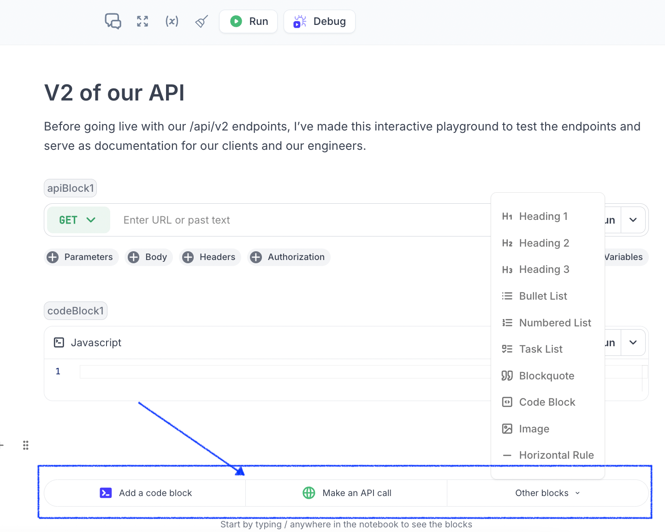Click Add a code block
Image resolution: width=665 pixels, height=532 pixels.
145,493
